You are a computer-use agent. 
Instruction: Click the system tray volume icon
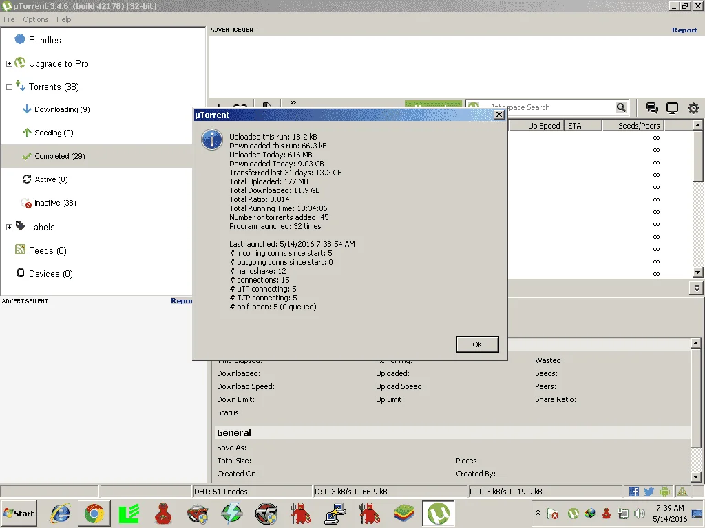[x=639, y=513]
